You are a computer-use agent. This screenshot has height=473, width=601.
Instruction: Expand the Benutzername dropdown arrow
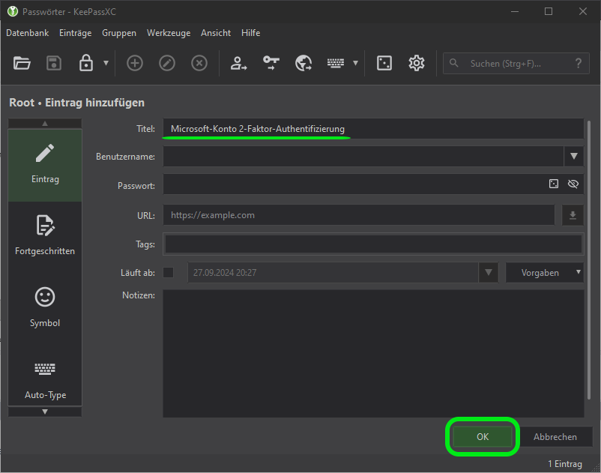click(573, 156)
